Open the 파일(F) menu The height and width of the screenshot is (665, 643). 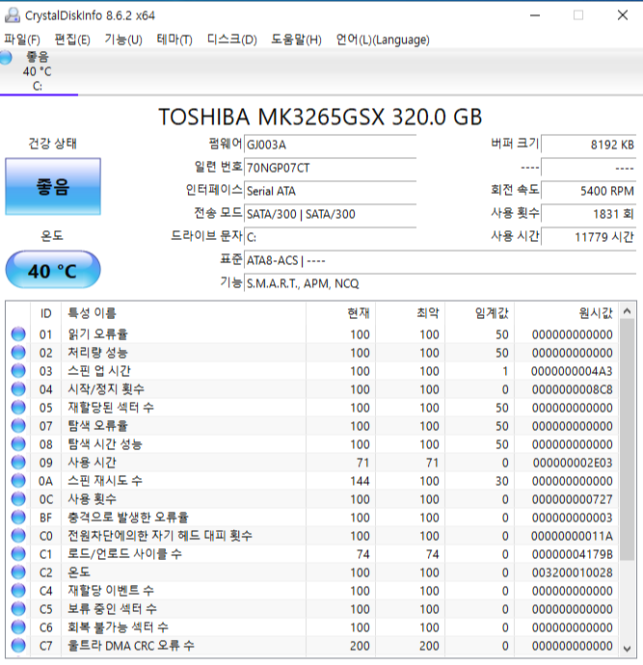click(22, 40)
